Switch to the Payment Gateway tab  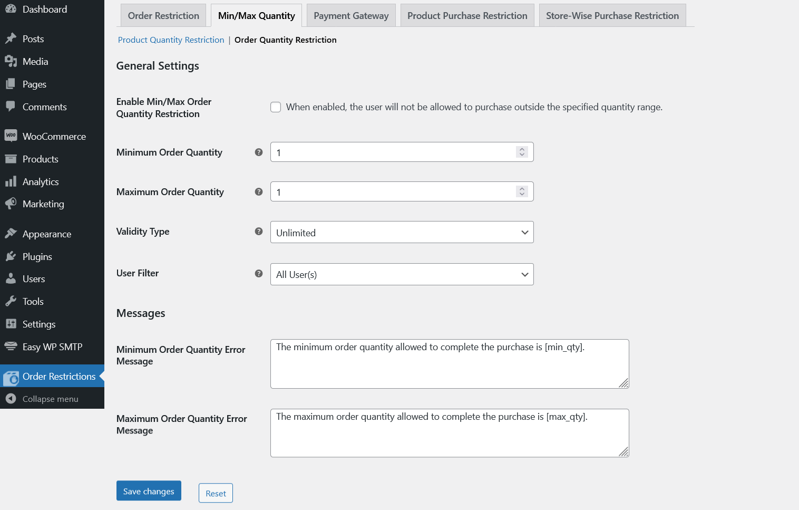pyautogui.click(x=350, y=15)
